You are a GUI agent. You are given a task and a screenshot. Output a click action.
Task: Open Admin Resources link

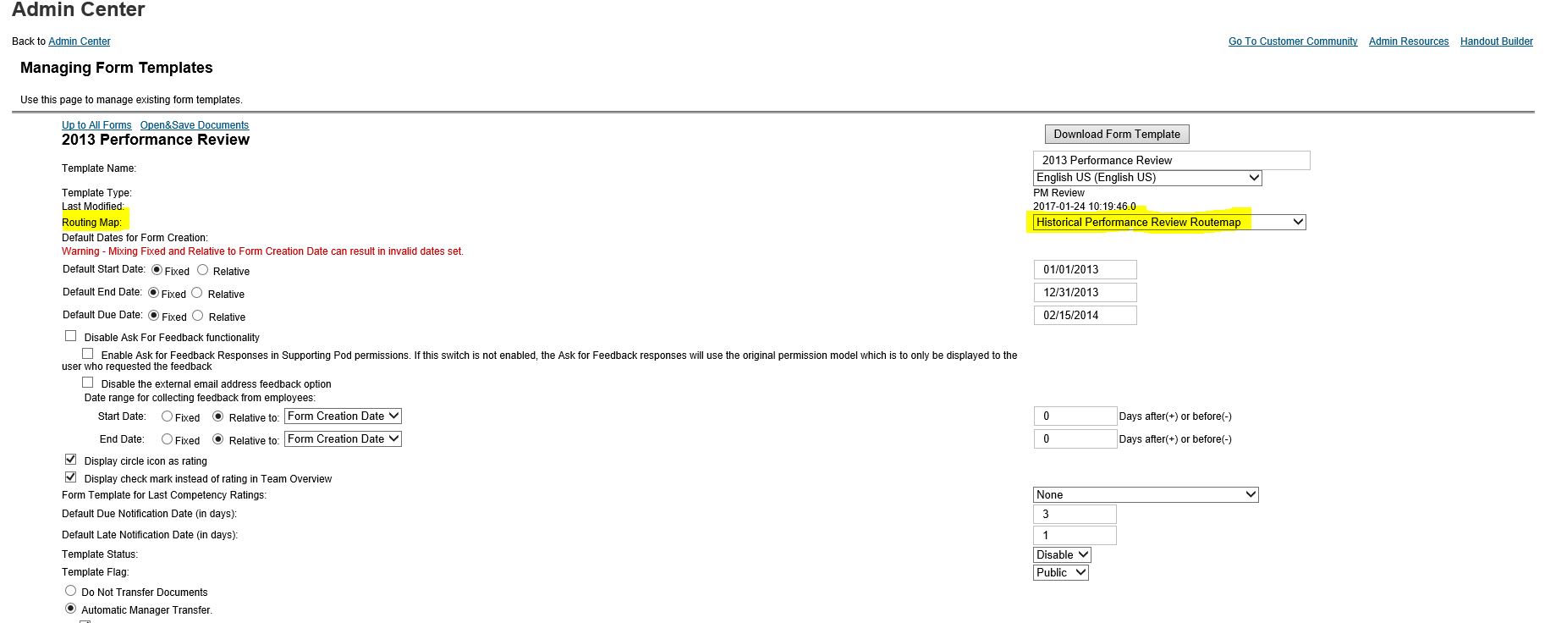tap(1409, 41)
